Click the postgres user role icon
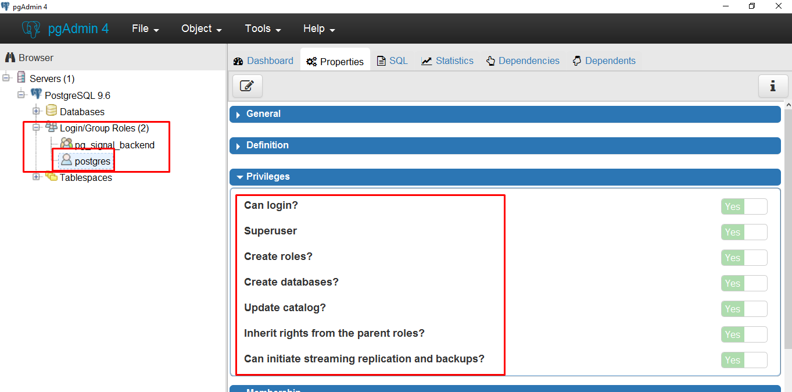Screen dimensions: 792x392 (x=66, y=160)
